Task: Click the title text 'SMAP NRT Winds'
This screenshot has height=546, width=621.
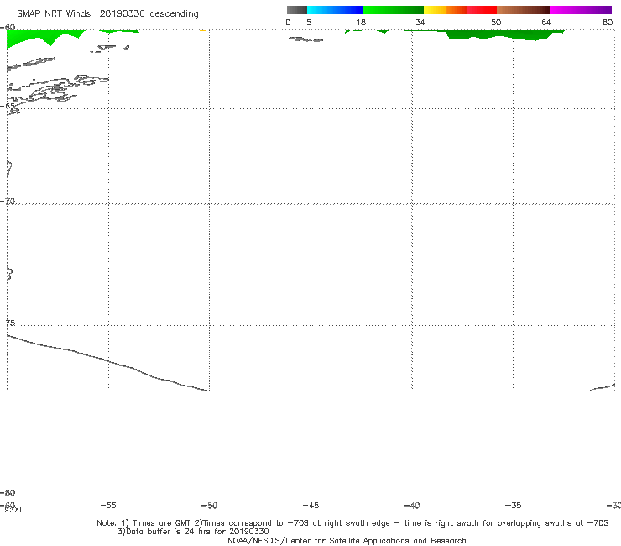Action: [x=54, y=14]
